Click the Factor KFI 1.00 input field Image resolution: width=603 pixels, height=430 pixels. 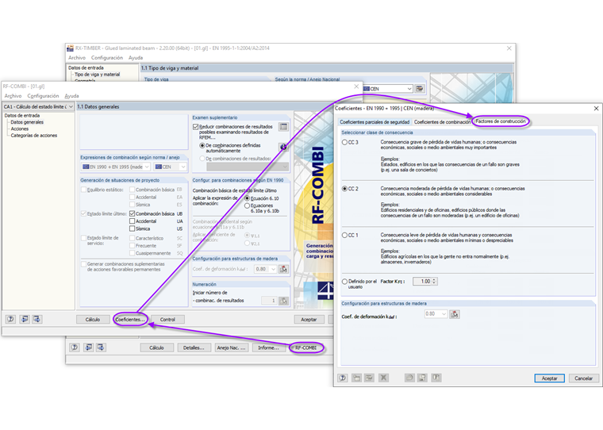click(422, 282)
